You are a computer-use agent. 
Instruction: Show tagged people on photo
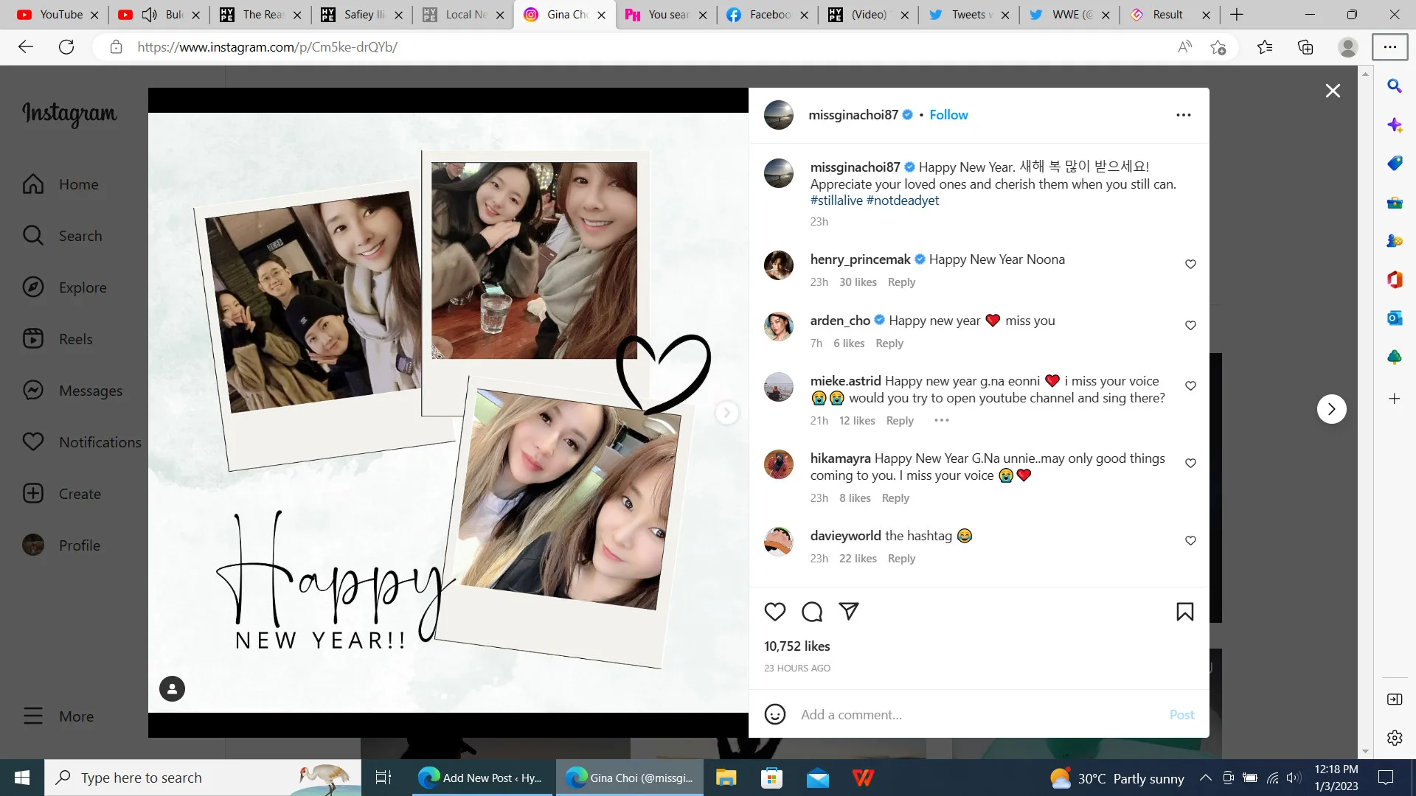click(x=172, y=689)
